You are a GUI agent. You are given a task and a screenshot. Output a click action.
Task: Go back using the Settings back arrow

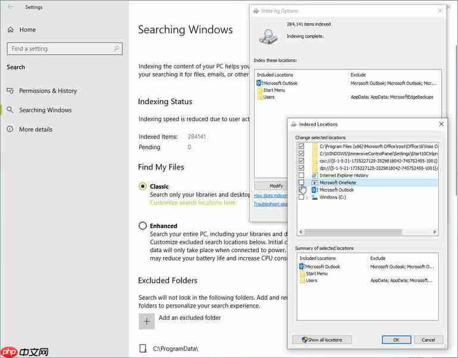click(10, 7)
